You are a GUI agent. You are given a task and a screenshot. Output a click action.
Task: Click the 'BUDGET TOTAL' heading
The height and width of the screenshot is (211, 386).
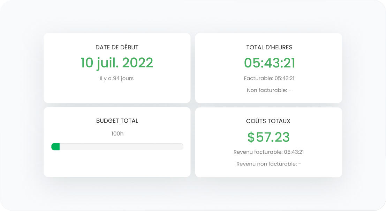coord(117,121)
